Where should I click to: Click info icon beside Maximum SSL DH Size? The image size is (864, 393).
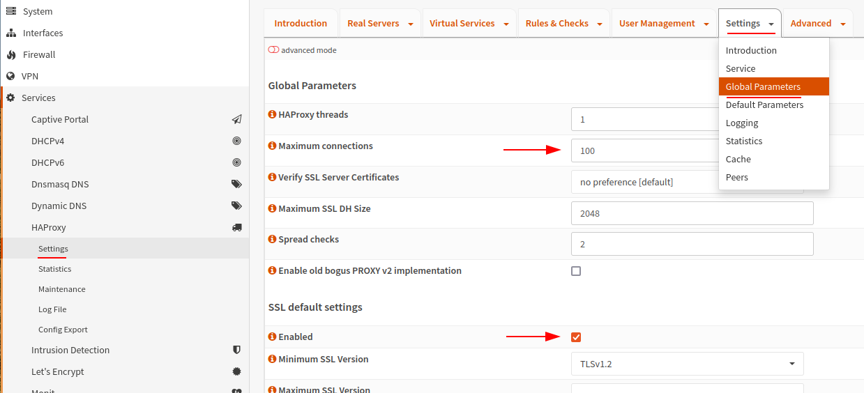(x=273, y=208)
